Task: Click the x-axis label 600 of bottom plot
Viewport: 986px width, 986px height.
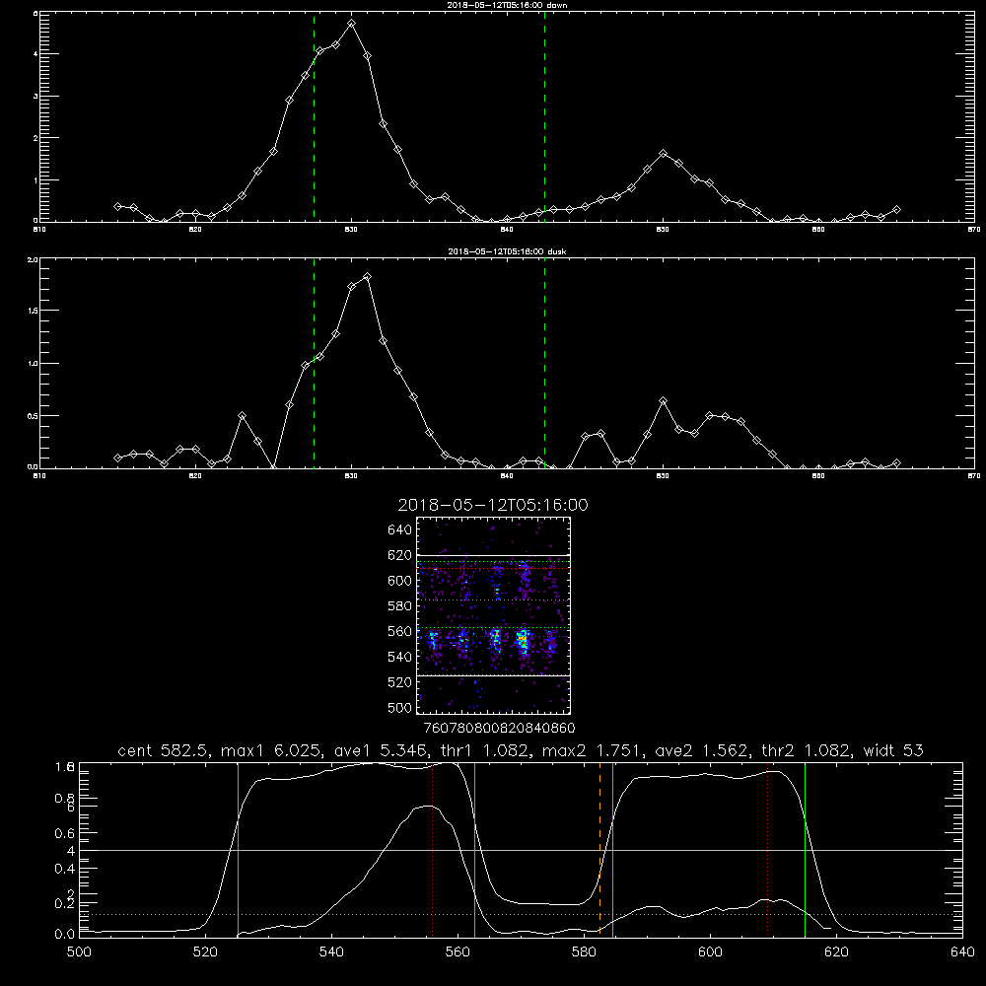Action: (711, 952)
